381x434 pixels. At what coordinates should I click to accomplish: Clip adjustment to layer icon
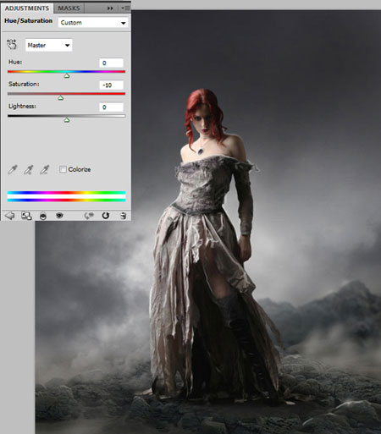click(43, 216)
